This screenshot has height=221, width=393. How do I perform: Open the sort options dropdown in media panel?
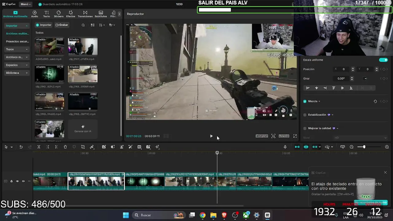coord(102,25)
